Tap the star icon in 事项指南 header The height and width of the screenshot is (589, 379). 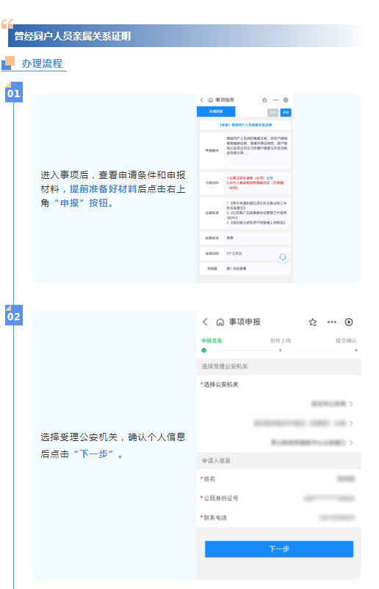(x=264, y=100)
